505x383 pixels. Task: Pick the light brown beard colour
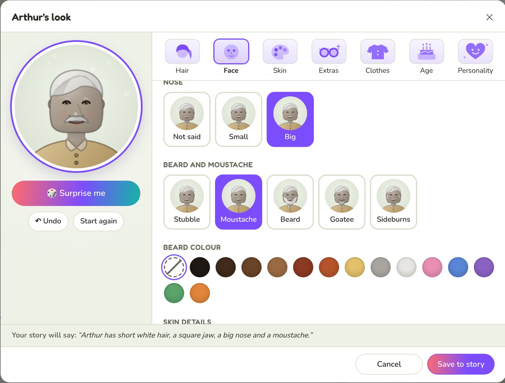(277, 267)
